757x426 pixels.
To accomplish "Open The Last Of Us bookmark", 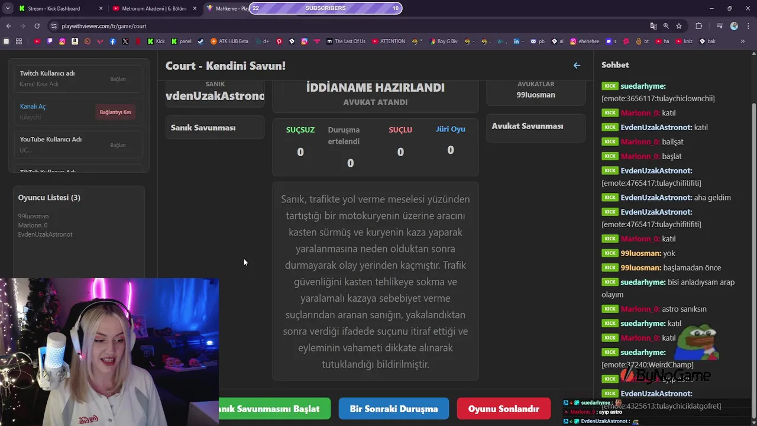I will (346, 41).
